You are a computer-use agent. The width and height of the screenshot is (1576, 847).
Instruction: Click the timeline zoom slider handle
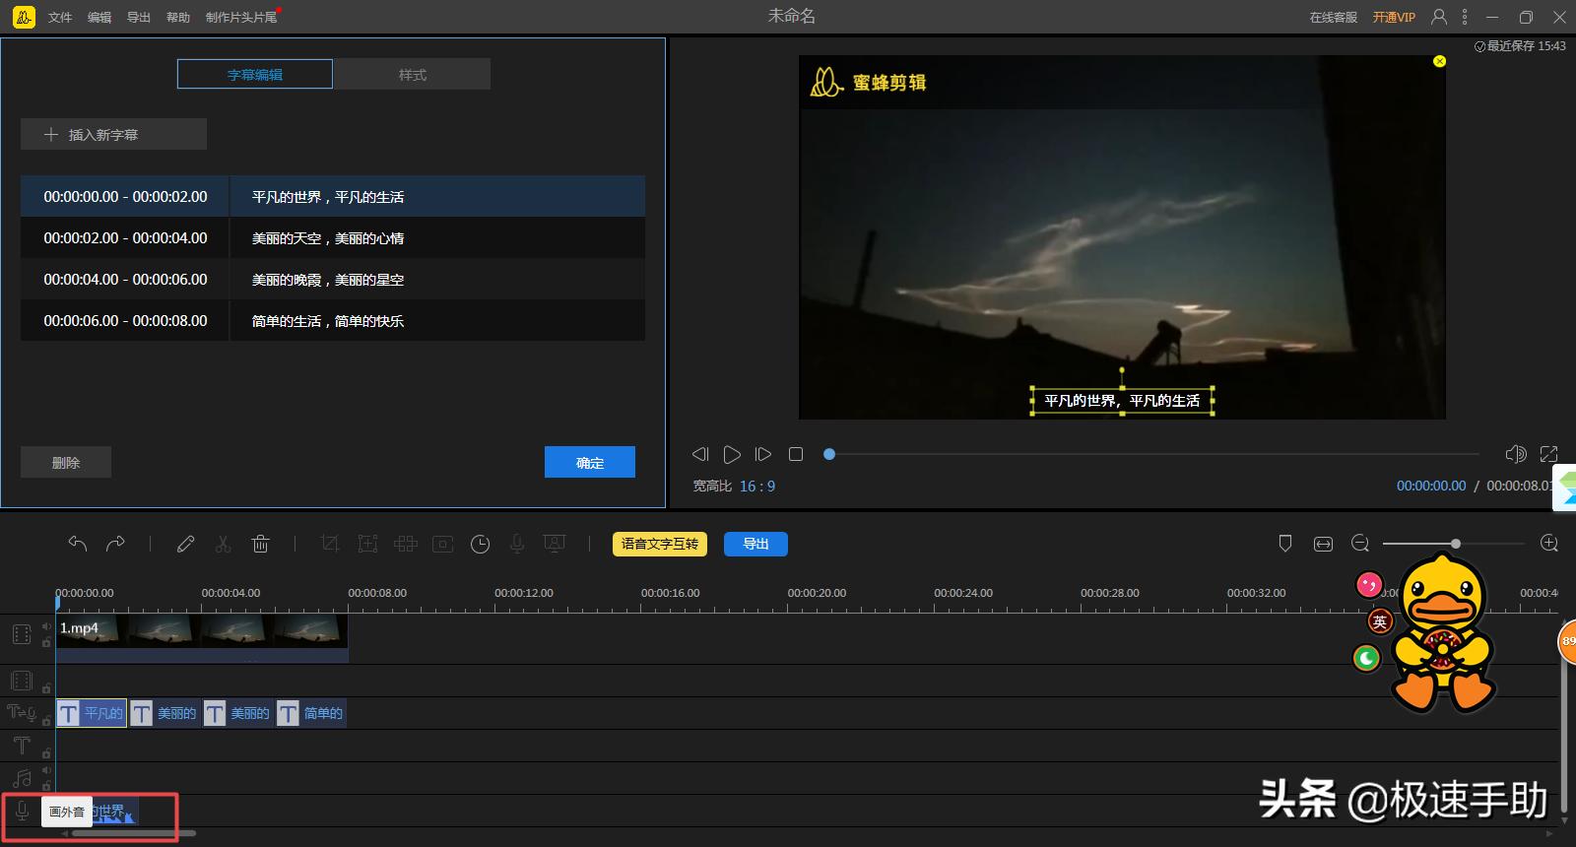click(1455, 544)
